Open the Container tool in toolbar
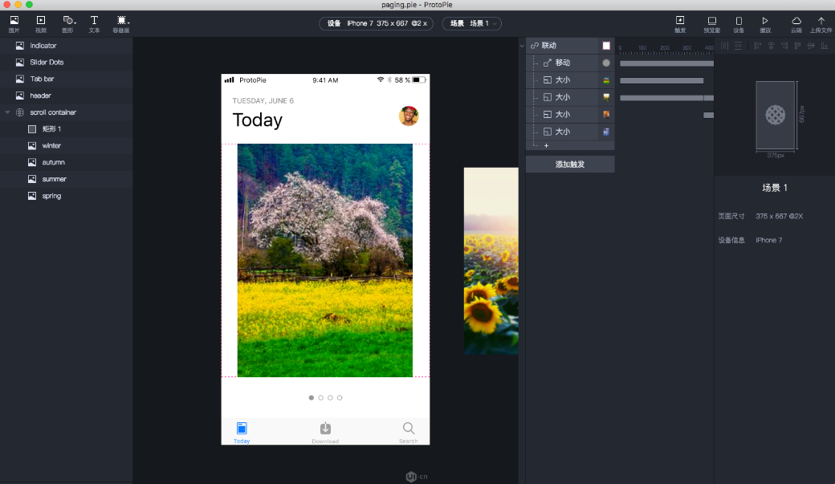The width and height of the screenshot is (835, 484). 121,23
